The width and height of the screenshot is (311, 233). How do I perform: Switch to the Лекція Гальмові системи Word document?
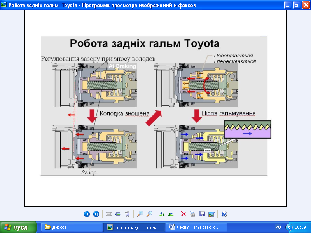pos(196,227)
